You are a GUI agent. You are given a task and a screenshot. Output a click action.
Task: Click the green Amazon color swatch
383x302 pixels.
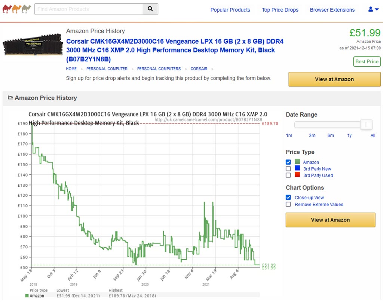click(297, 161)
